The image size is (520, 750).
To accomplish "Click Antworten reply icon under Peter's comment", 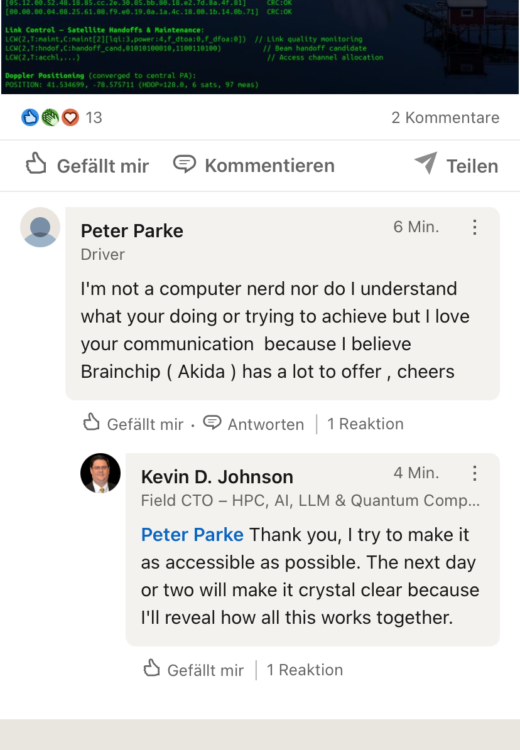I will pyautogui.click(x=212, y=422).
